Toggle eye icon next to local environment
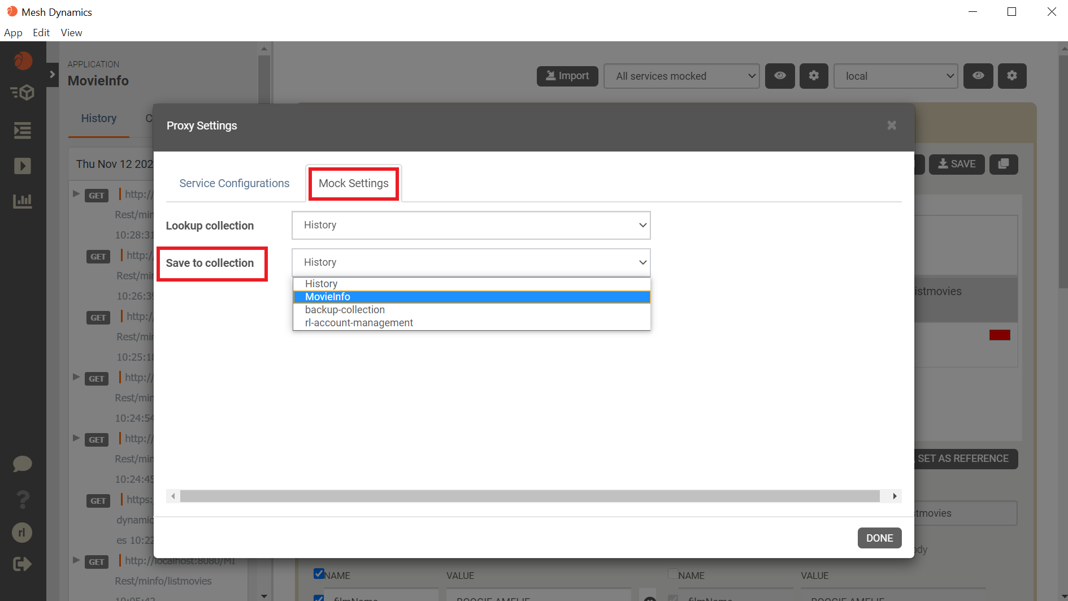 click(978, 76)
